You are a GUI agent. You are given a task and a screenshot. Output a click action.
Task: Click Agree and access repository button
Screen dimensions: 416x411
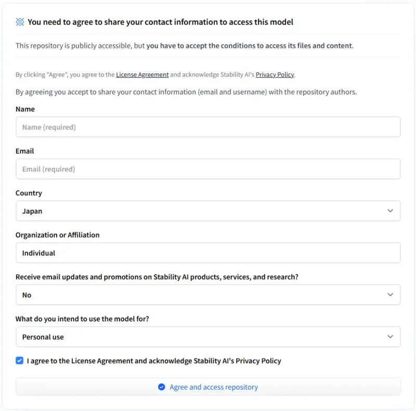208,387
